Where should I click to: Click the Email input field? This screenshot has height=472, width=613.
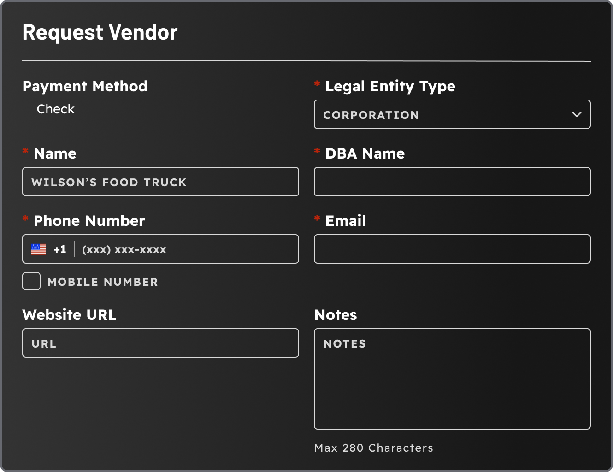point(452,249)
